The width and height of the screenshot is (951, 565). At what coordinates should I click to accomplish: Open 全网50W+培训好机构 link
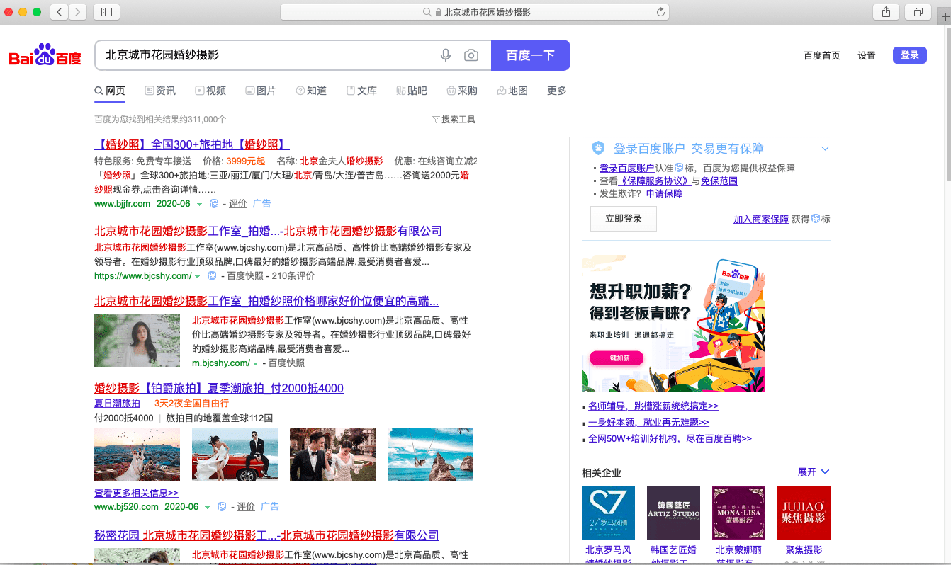click(670, 439)
